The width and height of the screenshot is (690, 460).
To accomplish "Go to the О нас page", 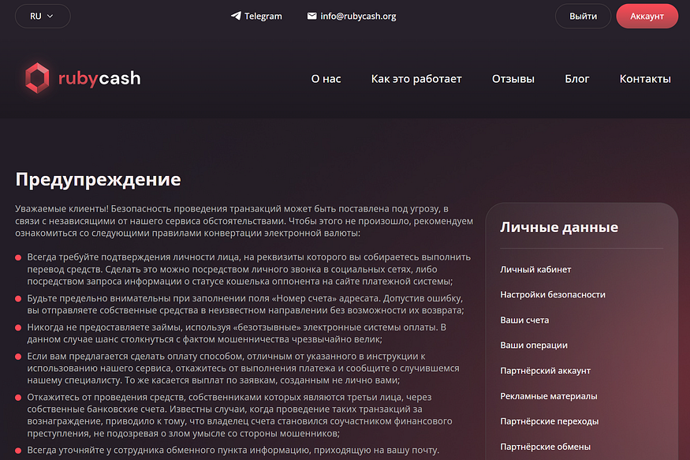I will point(326,79).
